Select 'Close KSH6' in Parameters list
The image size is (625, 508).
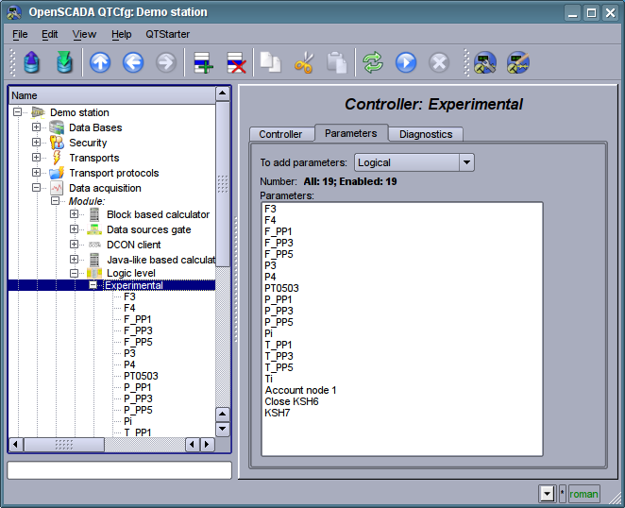292,401
